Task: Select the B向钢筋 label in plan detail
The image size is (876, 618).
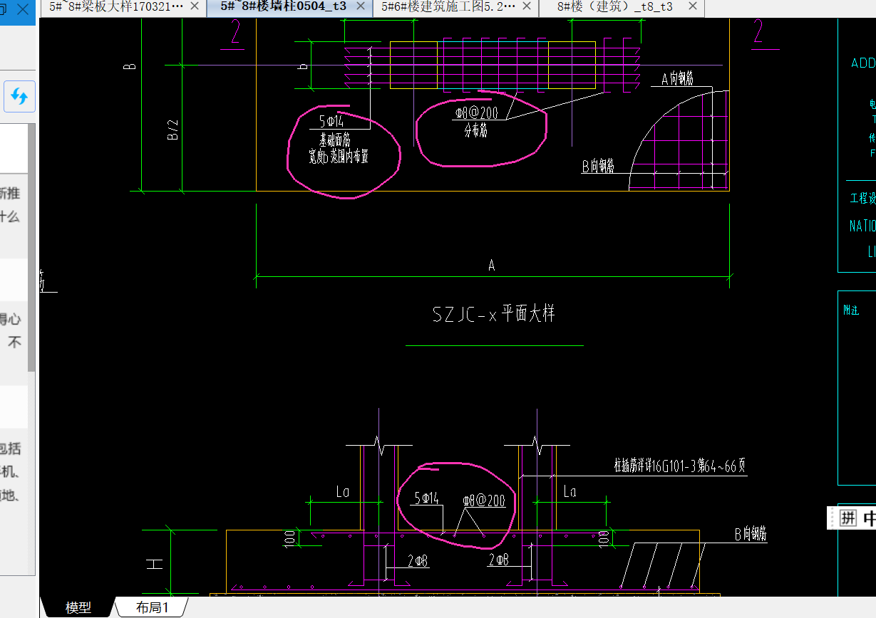Action: [597, 167]
